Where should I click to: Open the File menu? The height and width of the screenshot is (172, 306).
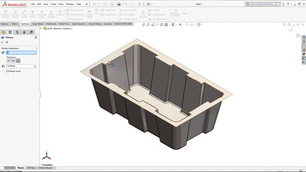click(x=33, y=4)
